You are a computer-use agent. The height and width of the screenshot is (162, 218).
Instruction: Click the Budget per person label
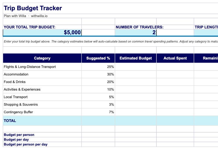pos(19,135)
